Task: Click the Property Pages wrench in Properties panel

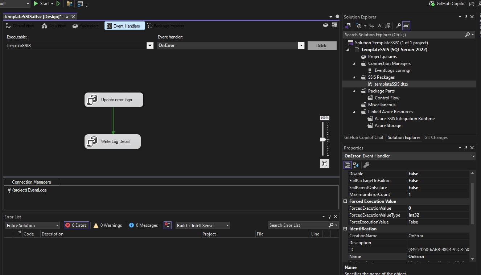Action: (366, 165)
